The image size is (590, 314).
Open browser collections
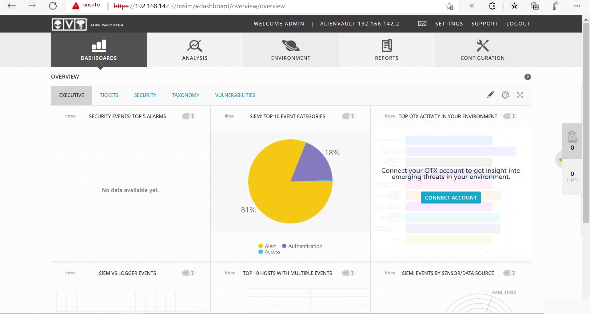click(535, 6)
